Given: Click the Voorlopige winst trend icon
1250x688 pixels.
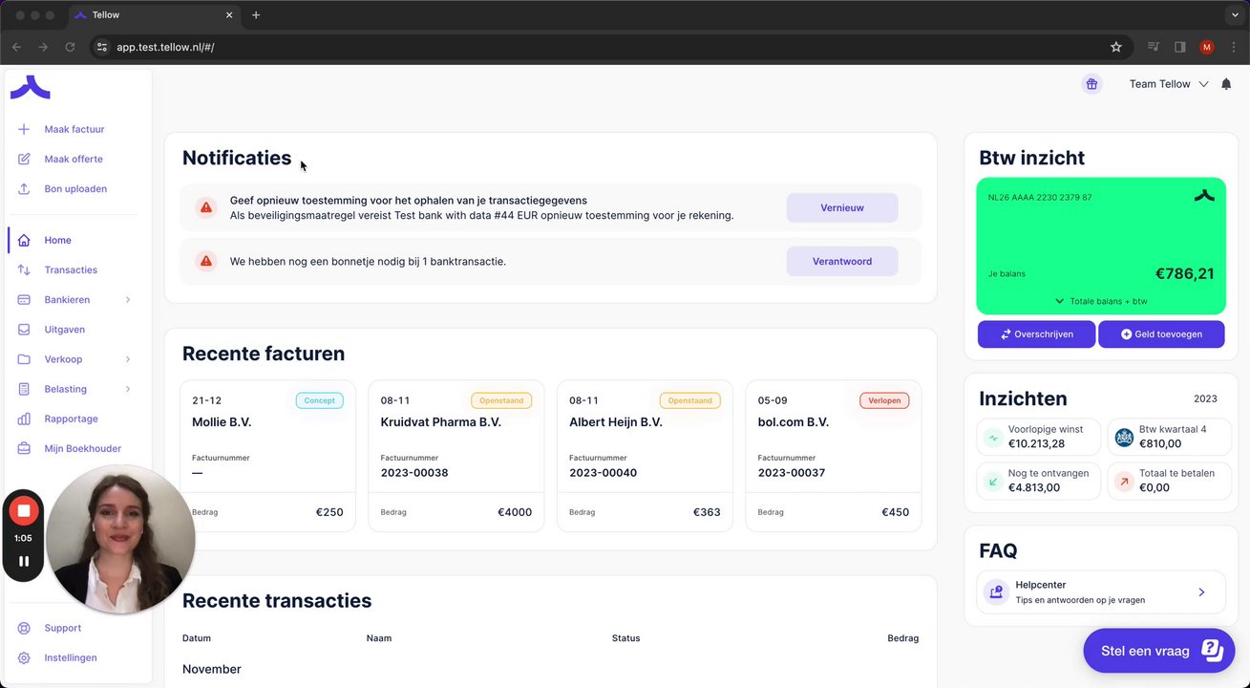Looking at the screenshot, I should click(x=993, y=438).
